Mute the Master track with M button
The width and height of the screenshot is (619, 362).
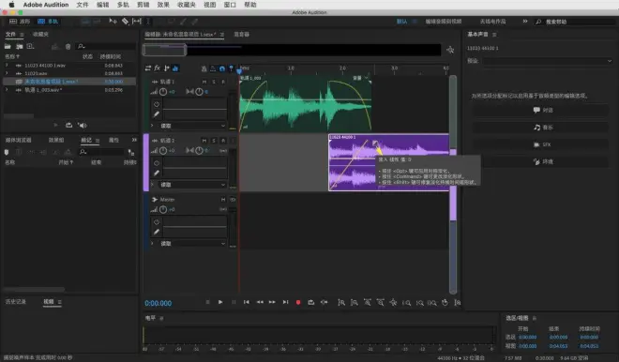pyautogui.click(x=223, y=200)
